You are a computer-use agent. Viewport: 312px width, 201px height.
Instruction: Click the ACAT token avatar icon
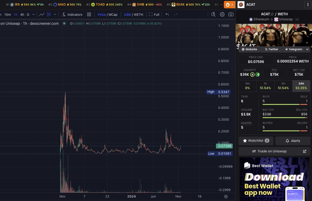point(241,4)
